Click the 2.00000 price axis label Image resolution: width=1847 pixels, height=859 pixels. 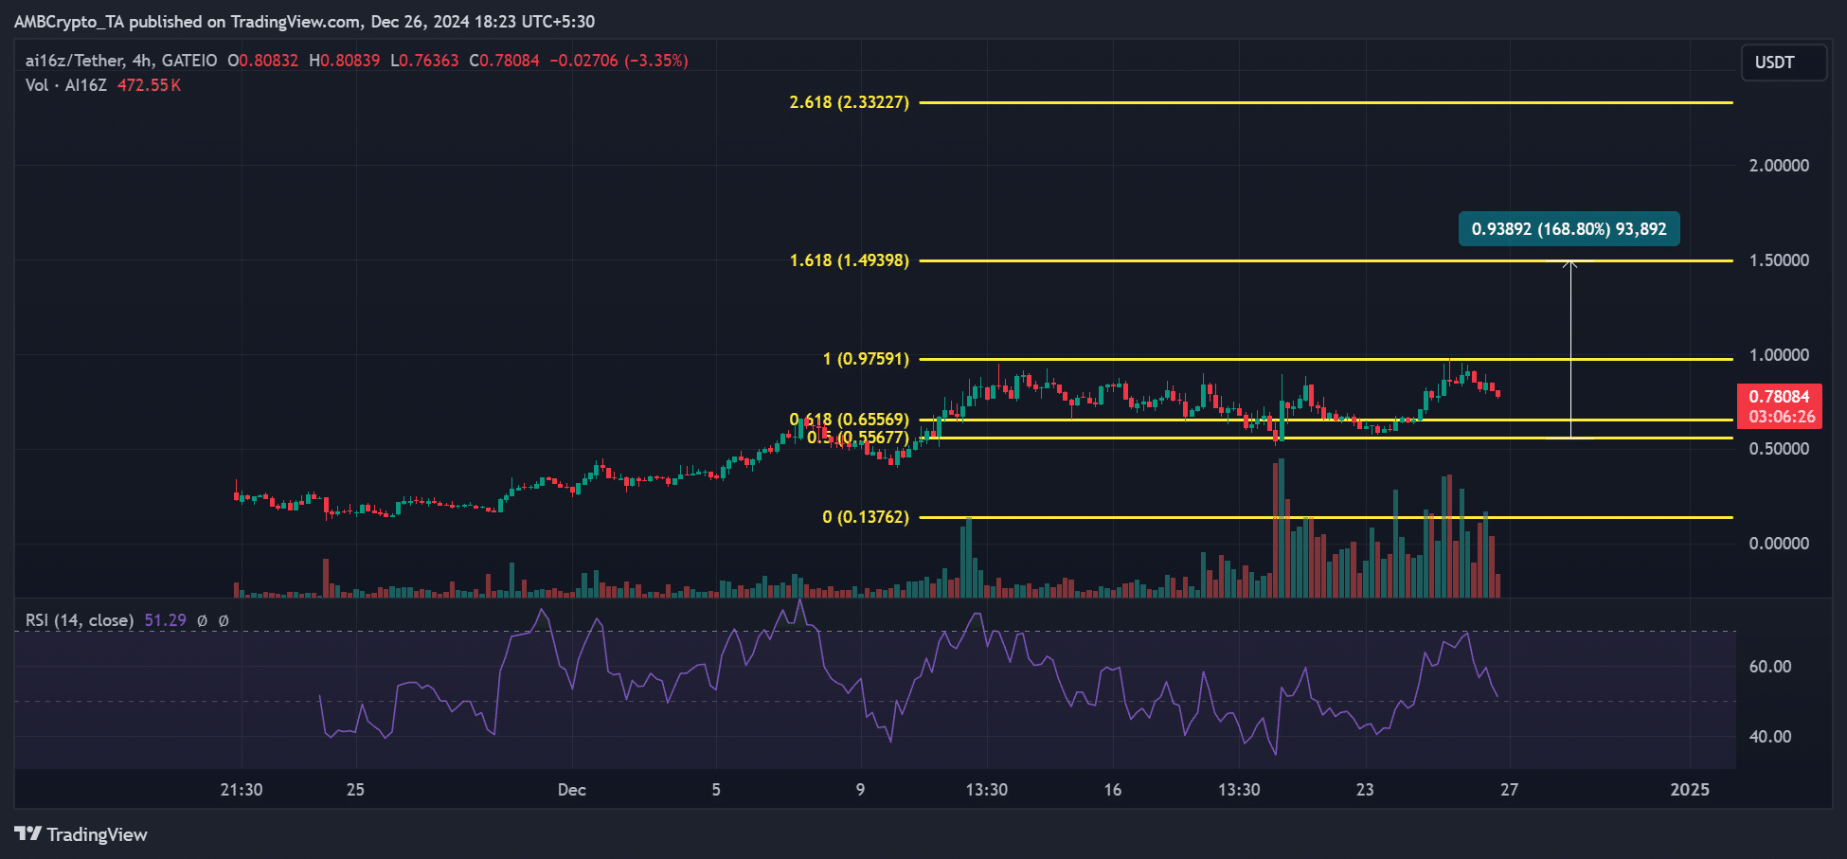coord(1779,166)
